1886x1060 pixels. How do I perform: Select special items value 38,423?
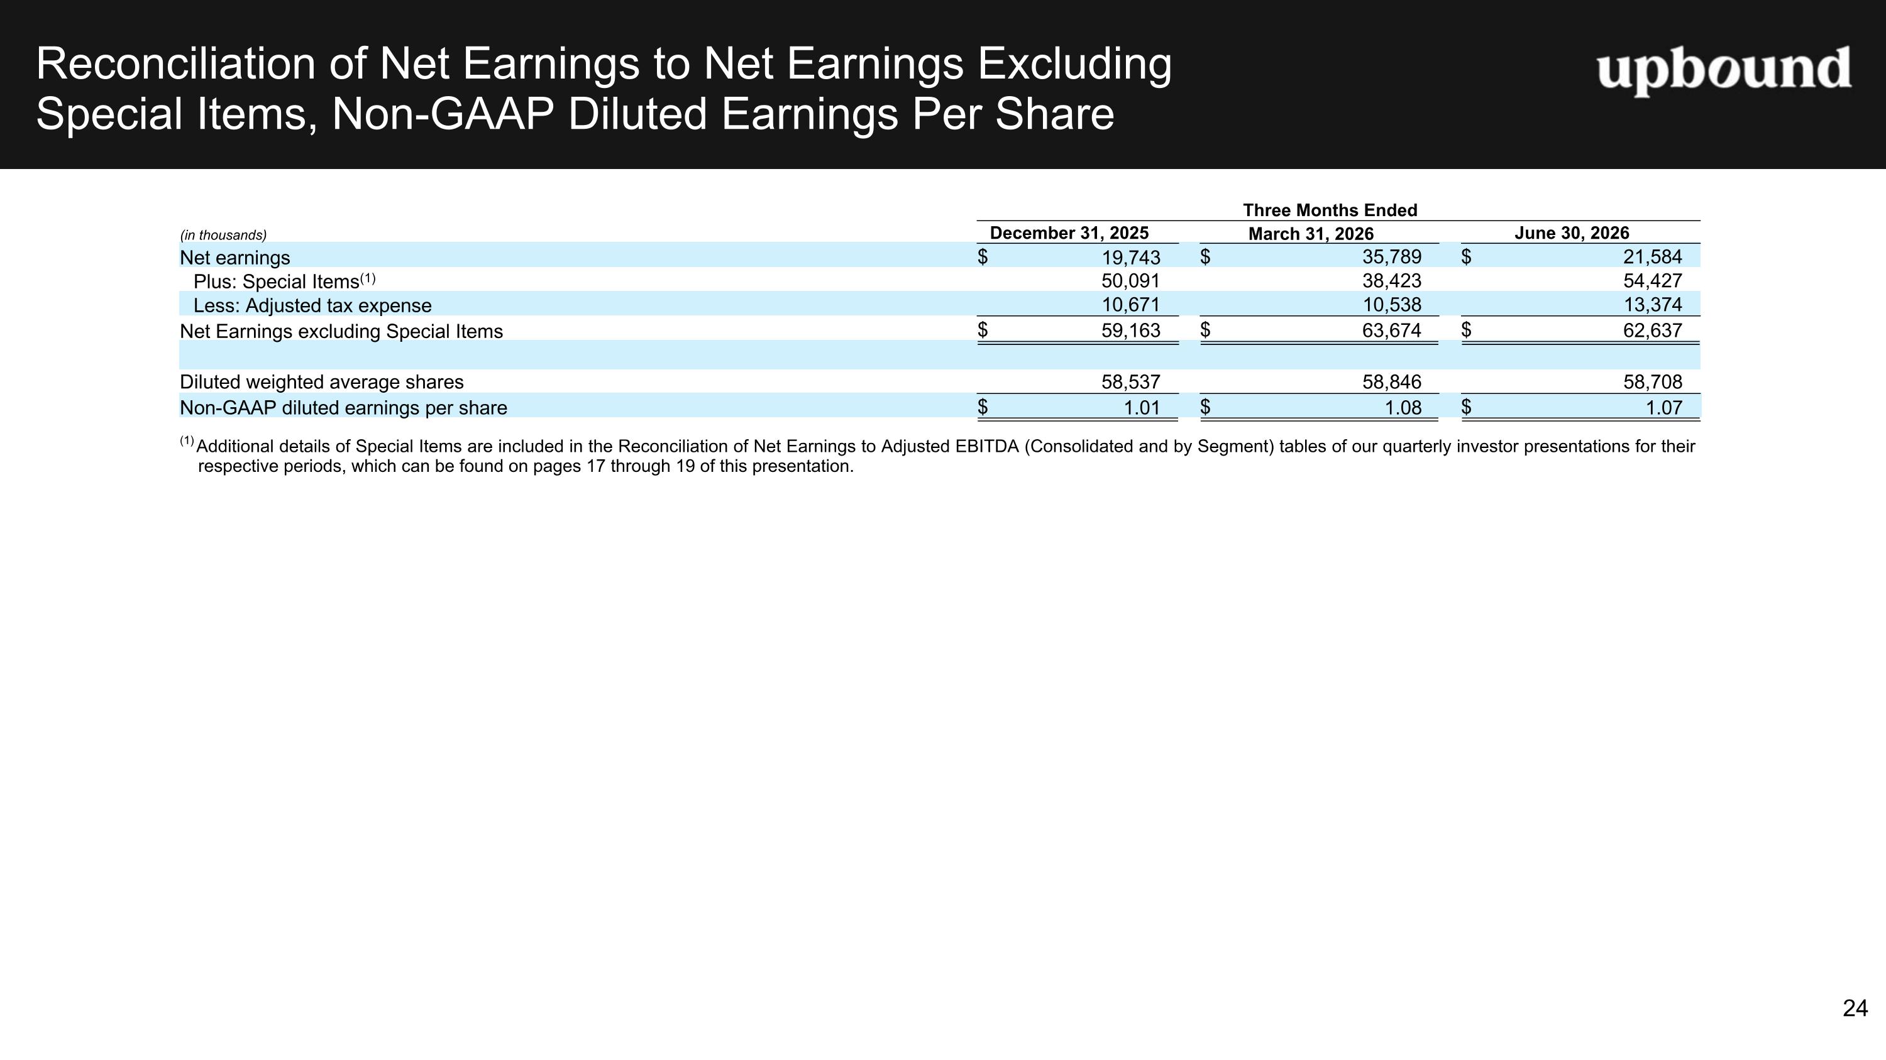pyautogui.click(x=1391, y=281)
